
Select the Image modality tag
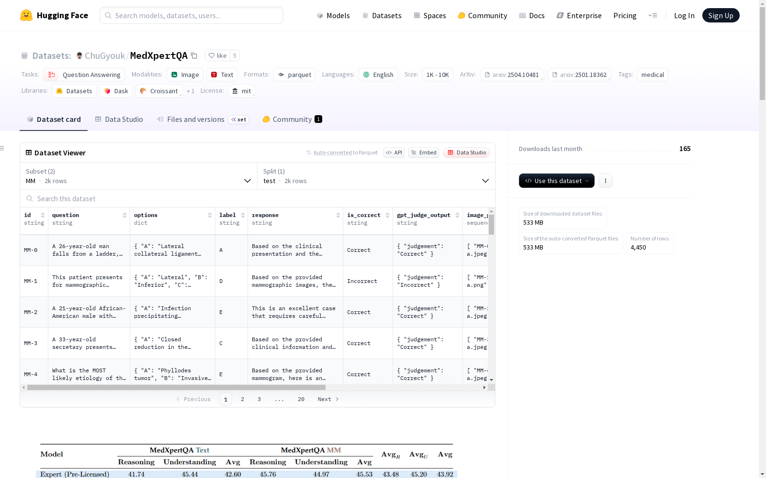point(185,75)
